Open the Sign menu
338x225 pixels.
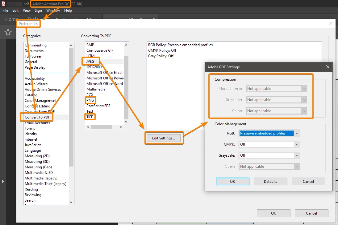pos(38,10)
